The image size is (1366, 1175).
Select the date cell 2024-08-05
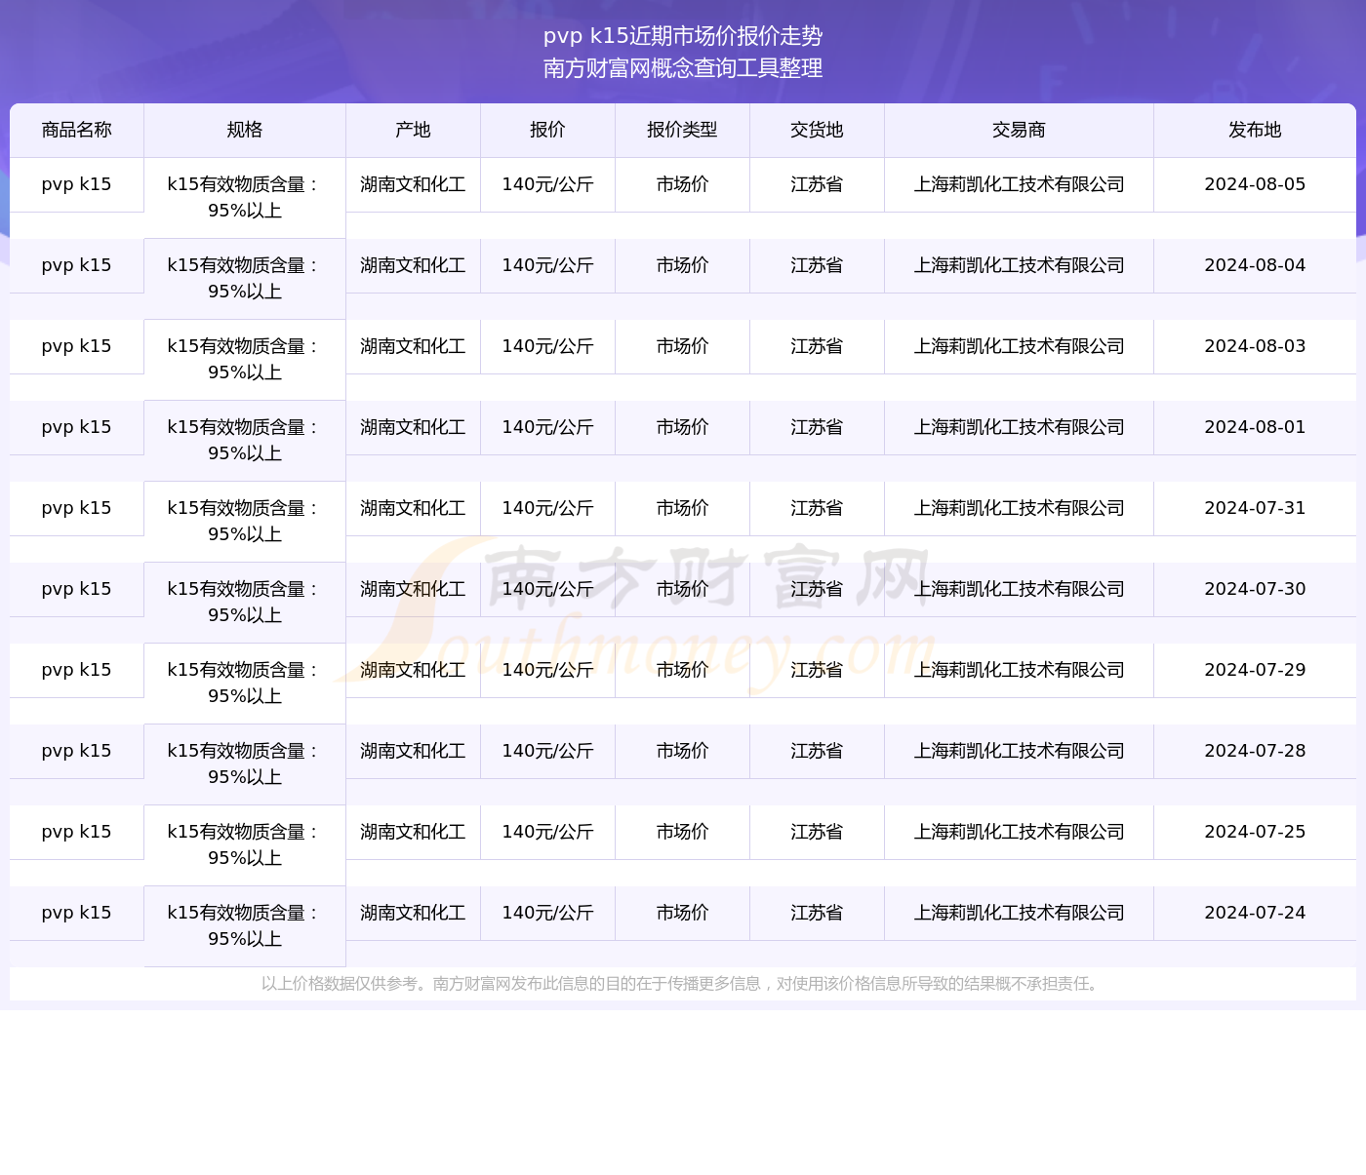click(x=1255, y=184)
